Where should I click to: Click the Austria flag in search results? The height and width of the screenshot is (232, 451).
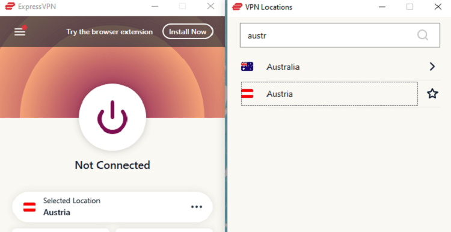(x=247, y=94)
